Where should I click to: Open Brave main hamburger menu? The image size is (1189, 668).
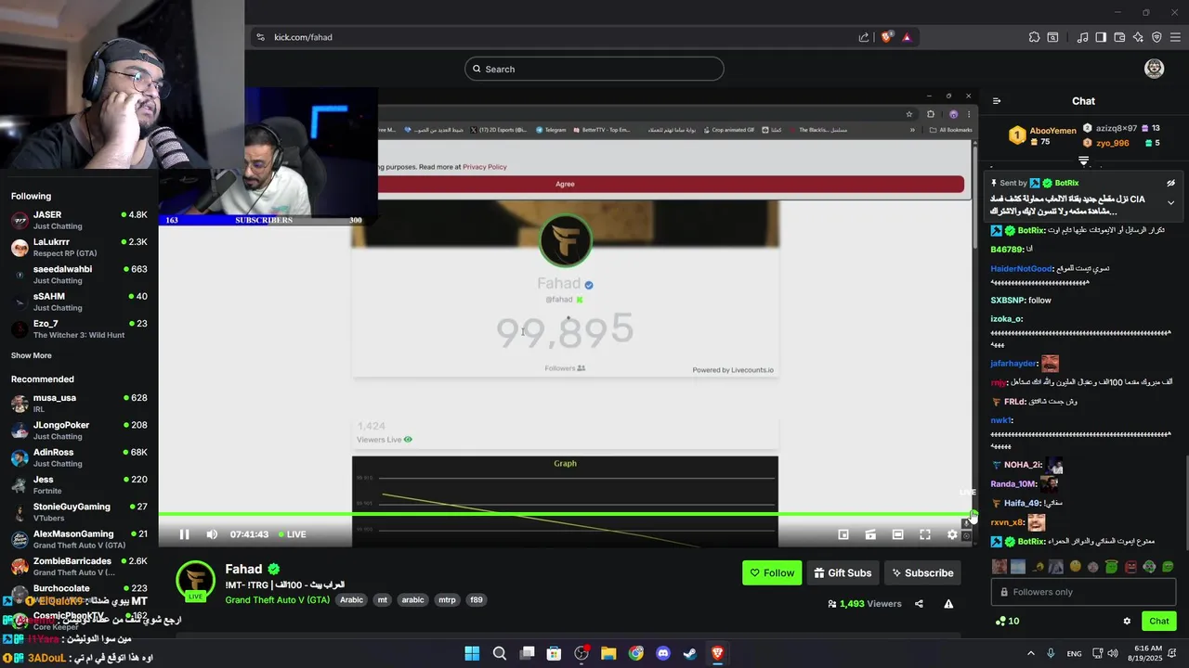pos(1175,37)
